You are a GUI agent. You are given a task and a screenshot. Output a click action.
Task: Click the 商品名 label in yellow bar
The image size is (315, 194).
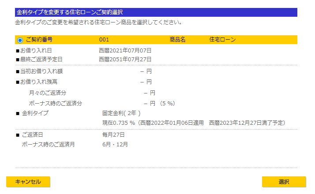click(x=177, y=40)
